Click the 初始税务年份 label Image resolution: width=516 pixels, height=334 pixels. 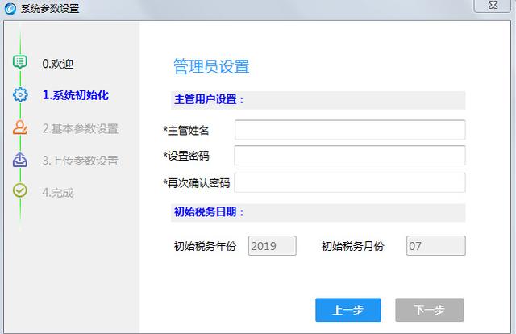pyautogui.click(x=205, y=246)
